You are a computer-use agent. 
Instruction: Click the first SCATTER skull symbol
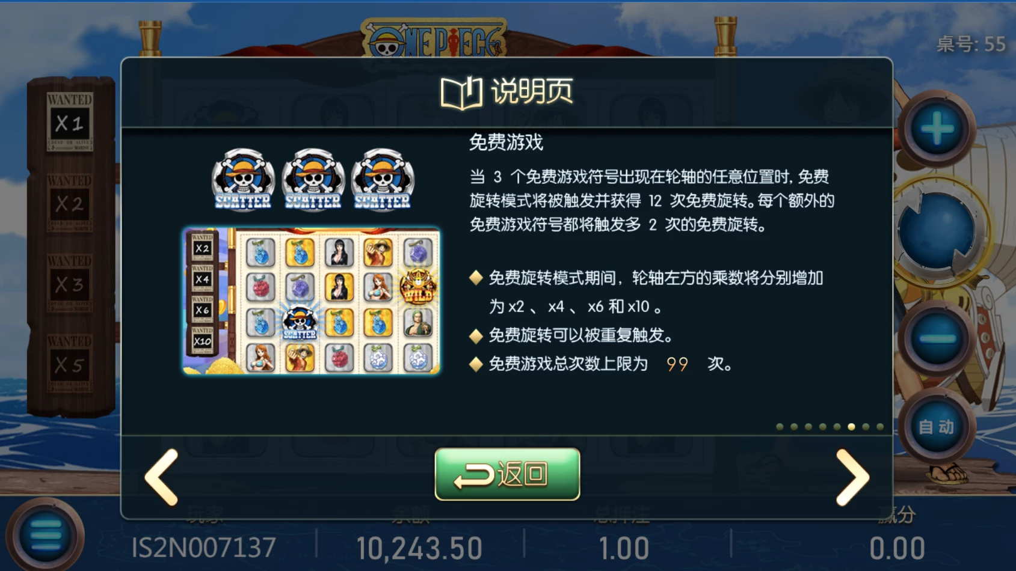click(243, 180)
